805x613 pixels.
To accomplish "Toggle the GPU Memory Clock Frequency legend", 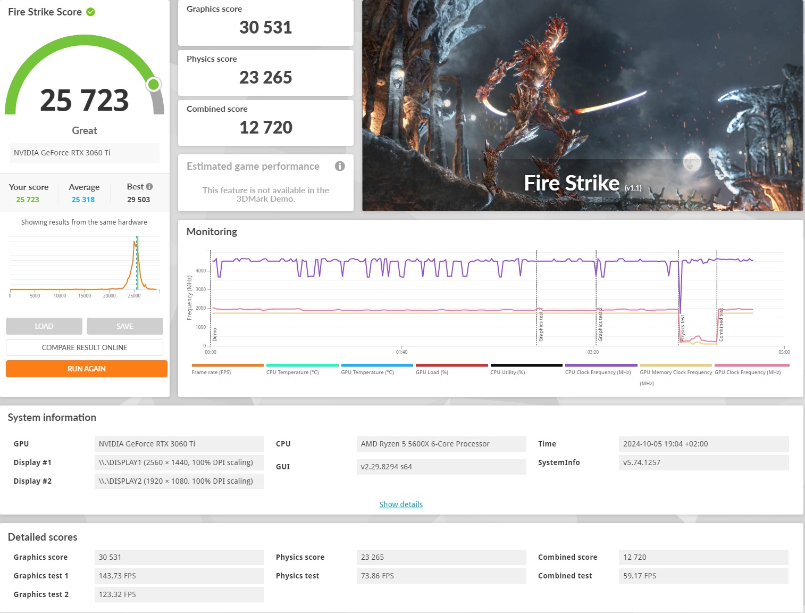I will coord(676,375).
